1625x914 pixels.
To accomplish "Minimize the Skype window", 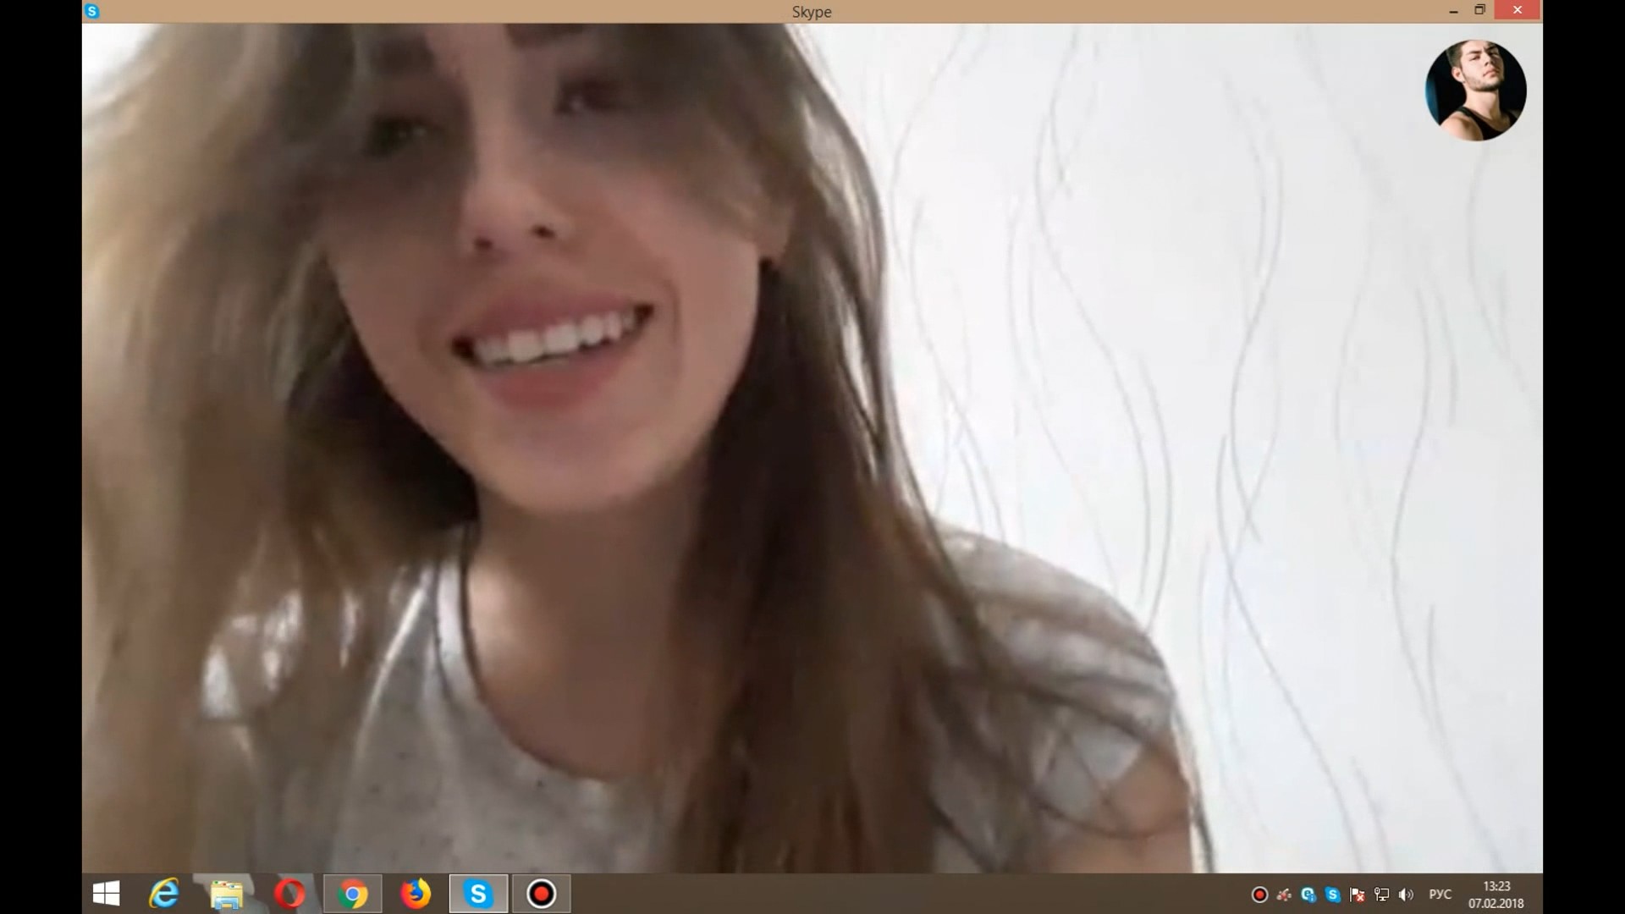I will click(x=1454, y=10).
